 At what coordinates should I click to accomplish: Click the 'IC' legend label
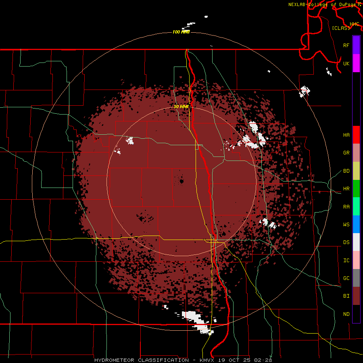coord(346,261)
